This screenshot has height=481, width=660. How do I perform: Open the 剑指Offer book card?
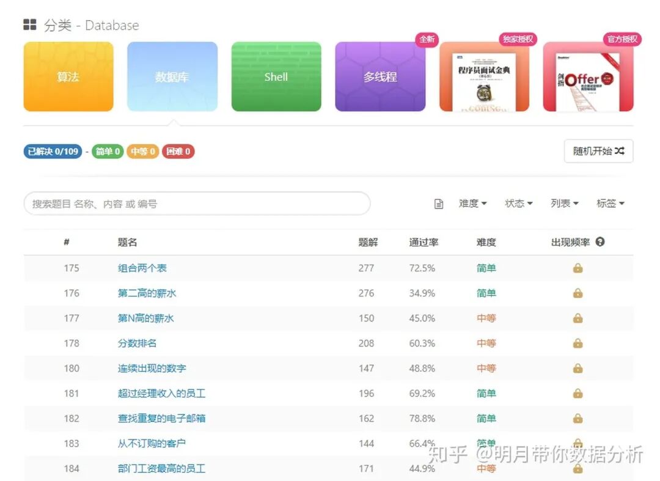pos(588,76)
